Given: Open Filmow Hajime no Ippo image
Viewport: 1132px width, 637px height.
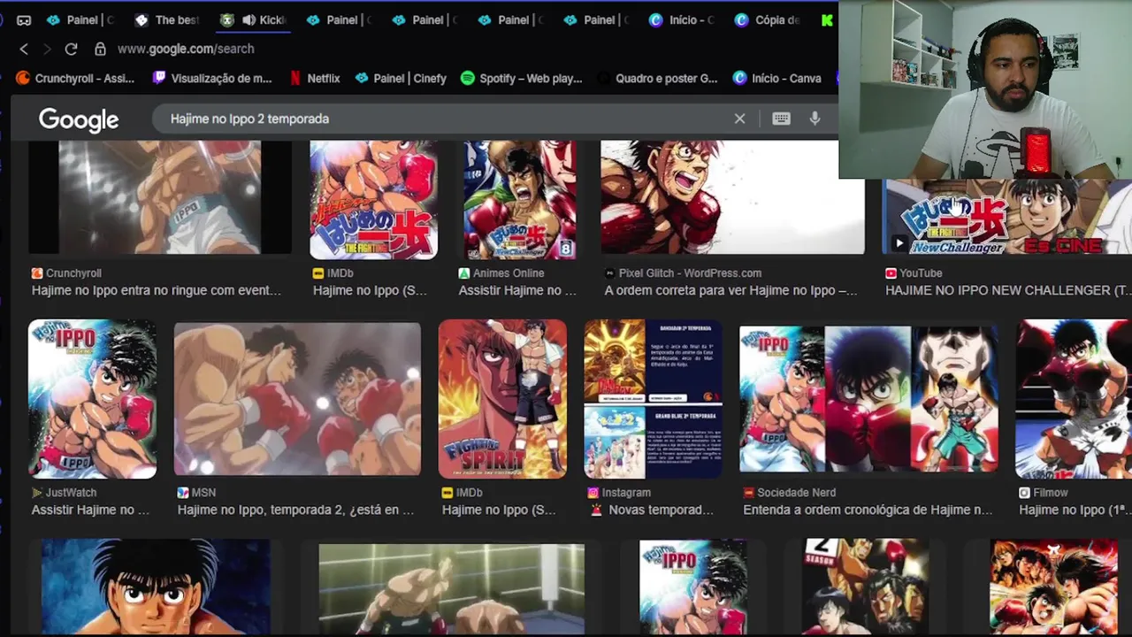Looking at the screenshot, I should (x=1074, y=399).
